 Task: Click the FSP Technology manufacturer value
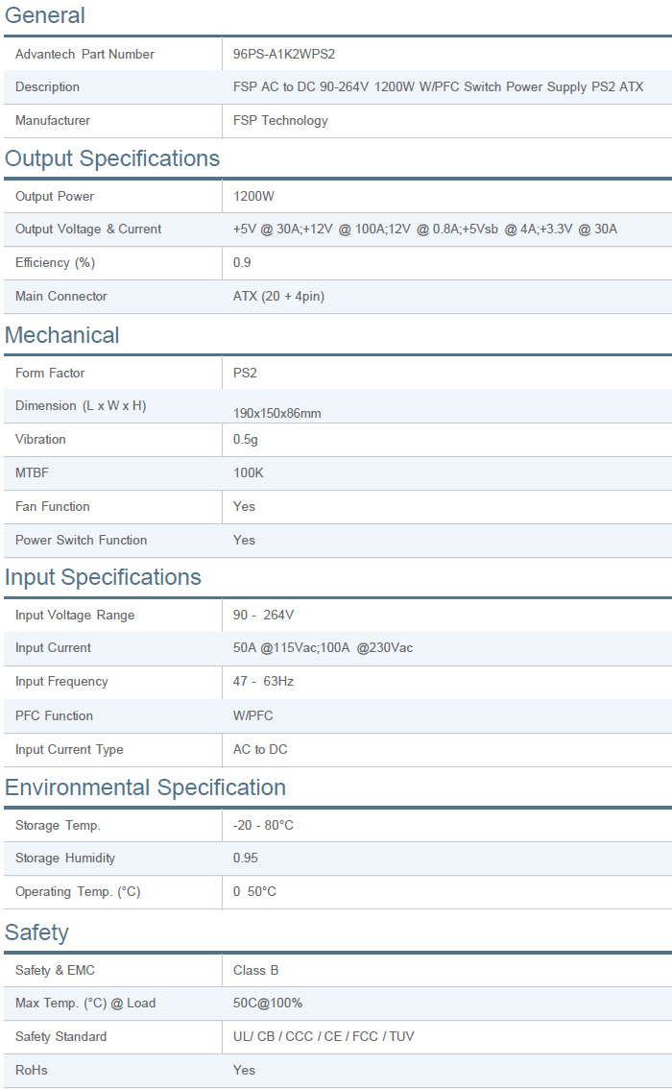point(280,120)
